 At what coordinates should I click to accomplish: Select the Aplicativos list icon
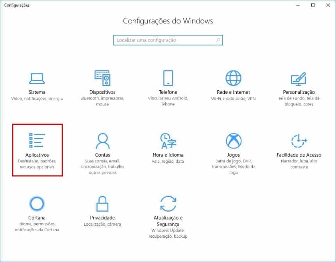pyautogui.click(x=37, y=141)
